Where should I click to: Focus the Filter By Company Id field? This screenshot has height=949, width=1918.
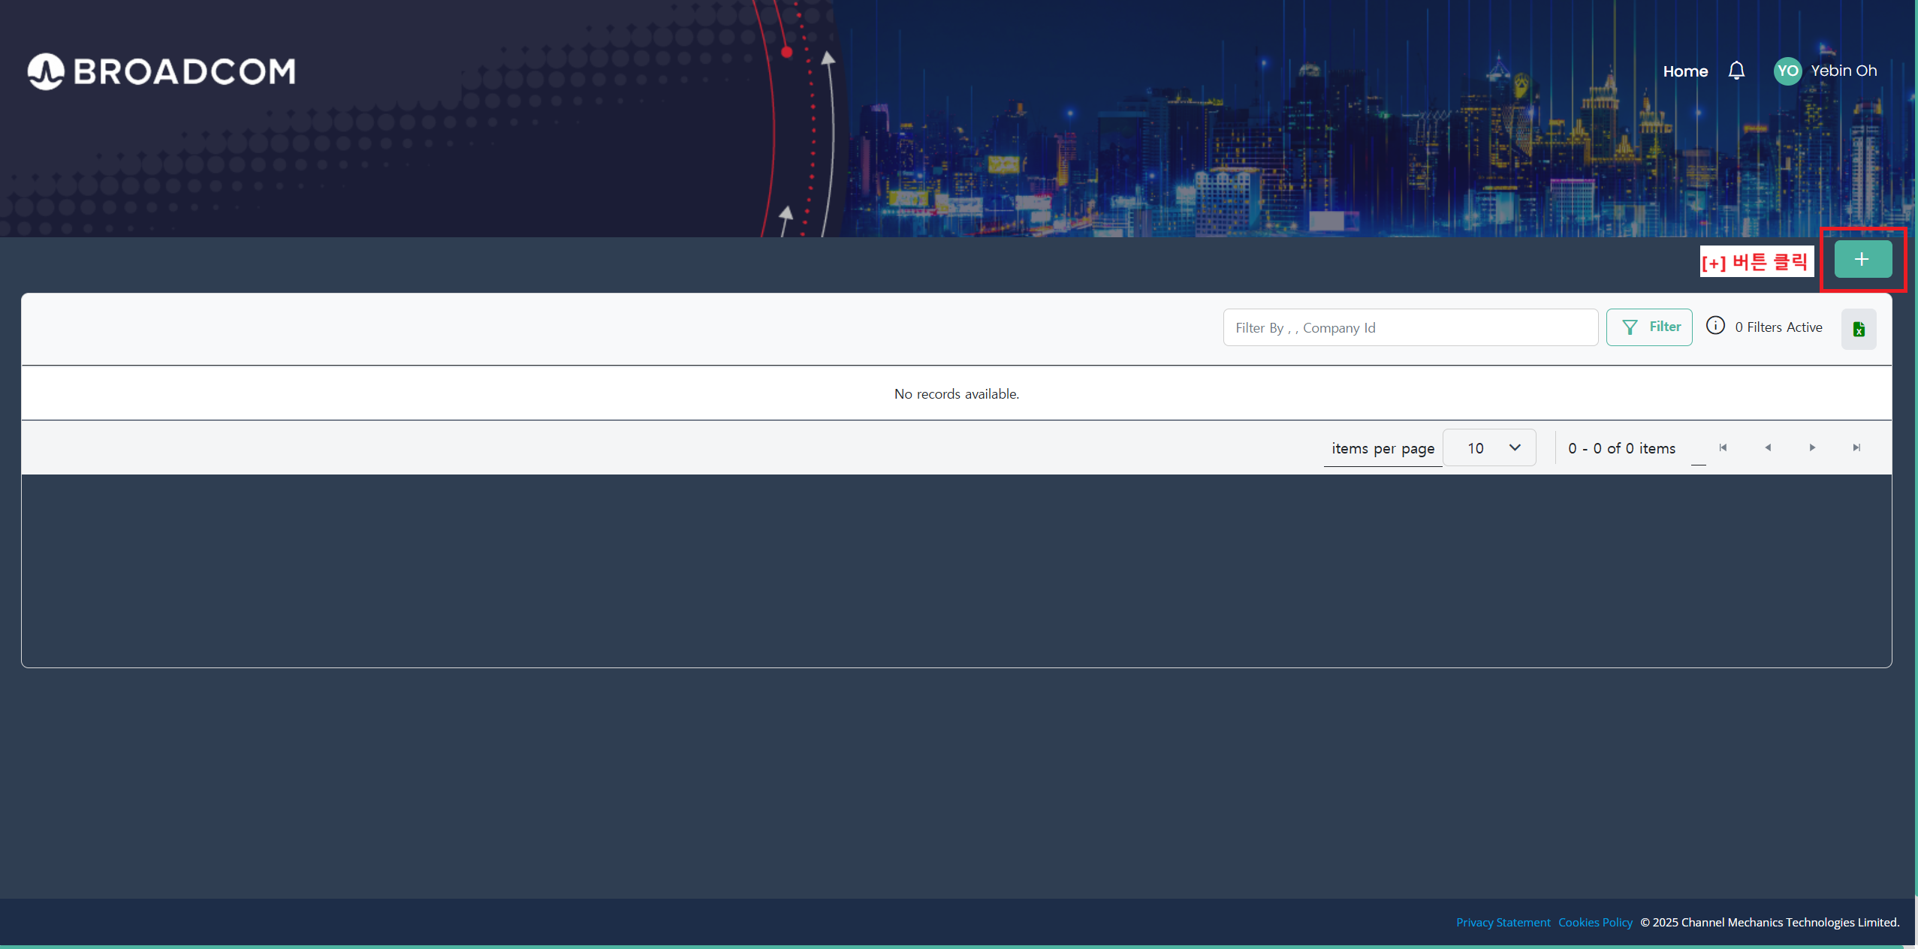point(1410,328)
